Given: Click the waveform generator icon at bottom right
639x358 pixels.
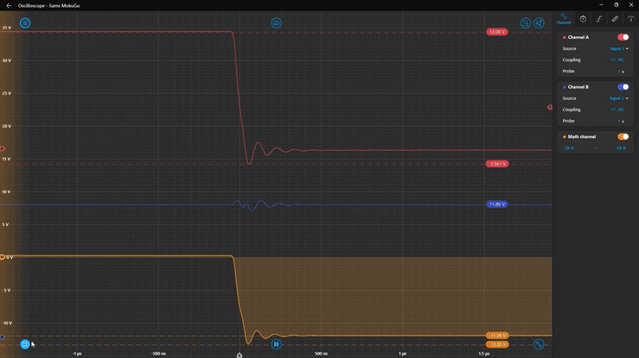Looking at the screenshot, I should click(x=539, y=344).
